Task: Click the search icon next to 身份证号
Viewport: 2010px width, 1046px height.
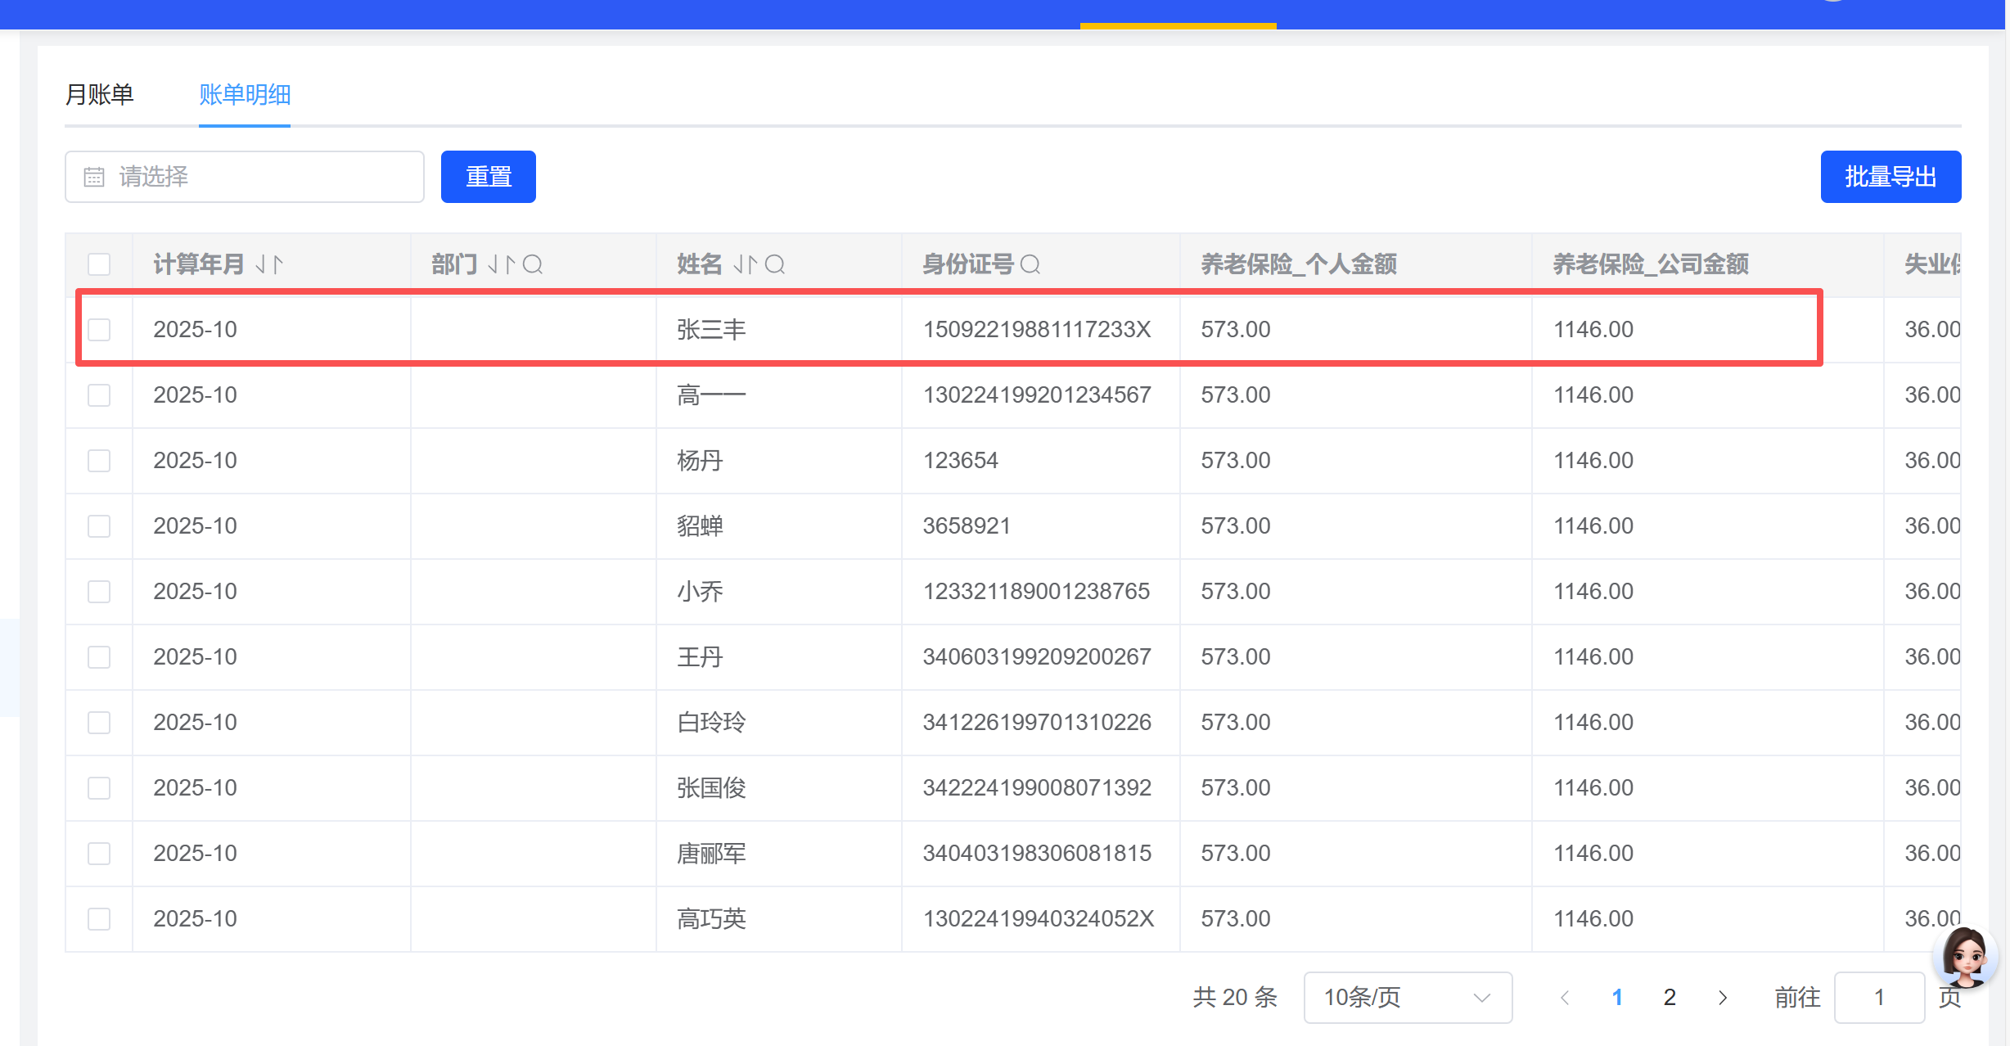Action: click(x=1030, y=264)
